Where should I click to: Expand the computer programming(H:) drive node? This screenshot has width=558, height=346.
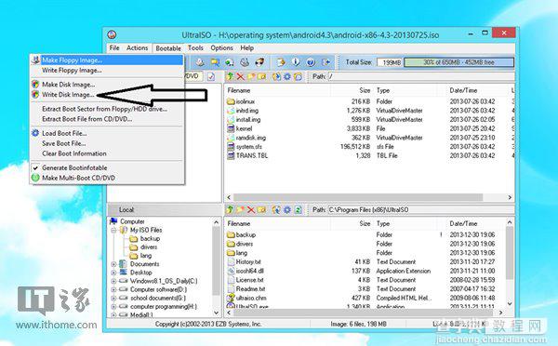click(113, 307)
